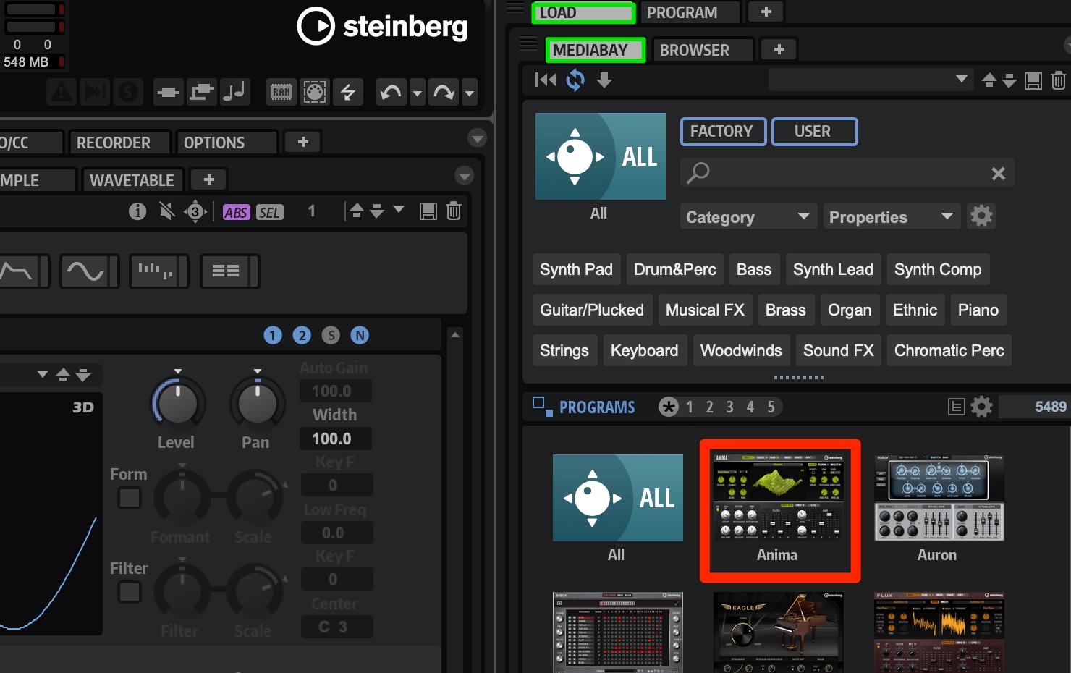Click the magnifier icon in search bar
This screenshot has width=1071, height=673.
698,173
